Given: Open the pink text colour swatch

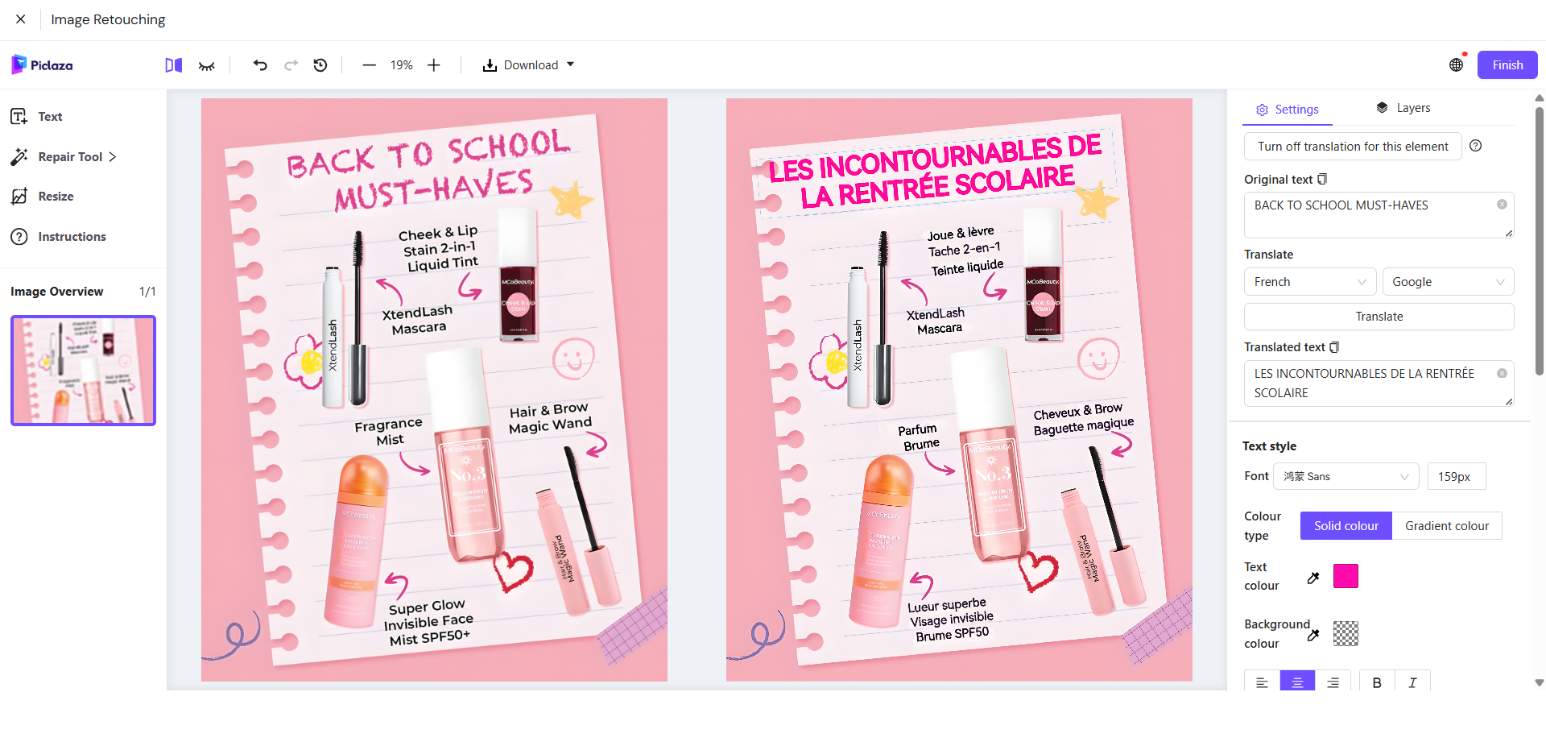Looking at the screenshot, I should 1346,576.
